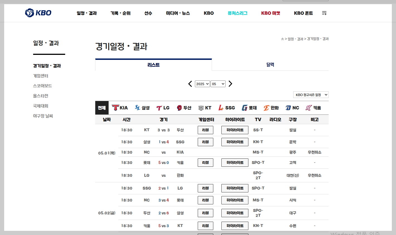Open the year 2025 dropdown
Image resolution: width=396 pixels, height=235 pixels.
(x=202, y=84)
